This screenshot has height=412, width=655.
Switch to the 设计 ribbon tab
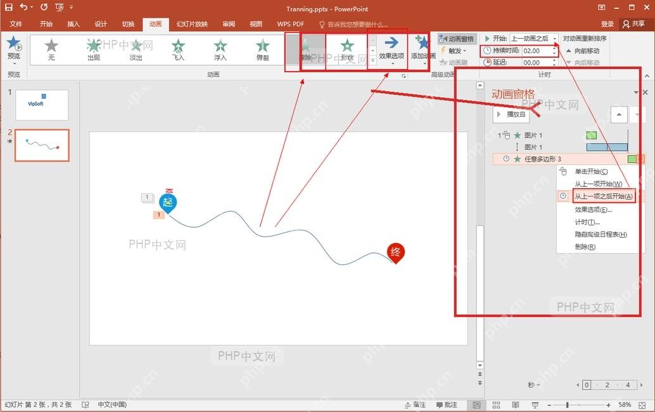click(x=101, y=24)
